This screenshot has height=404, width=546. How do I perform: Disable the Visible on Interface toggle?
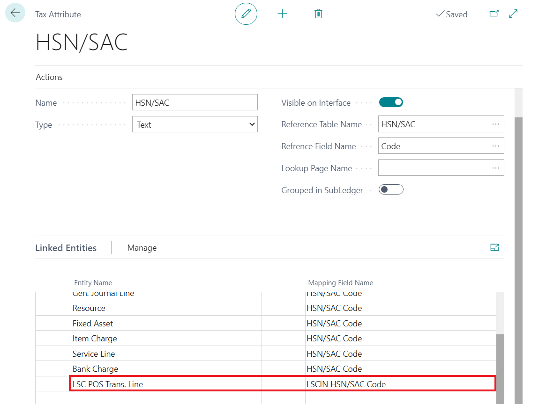[391, 102]
